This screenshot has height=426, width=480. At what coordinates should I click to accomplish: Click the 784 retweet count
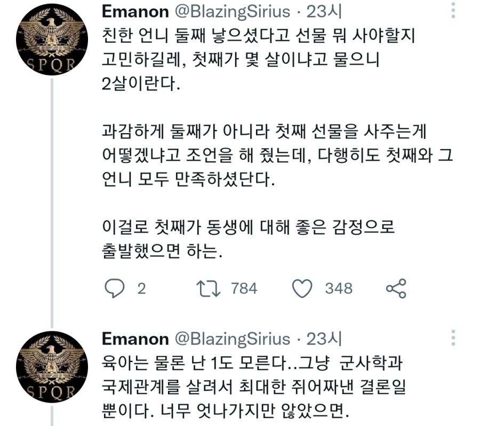pos(244,288)
